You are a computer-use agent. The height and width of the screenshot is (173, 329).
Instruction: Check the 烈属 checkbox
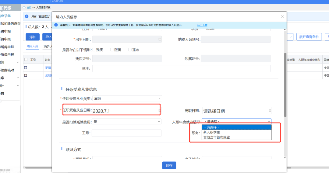coord(112,50)
